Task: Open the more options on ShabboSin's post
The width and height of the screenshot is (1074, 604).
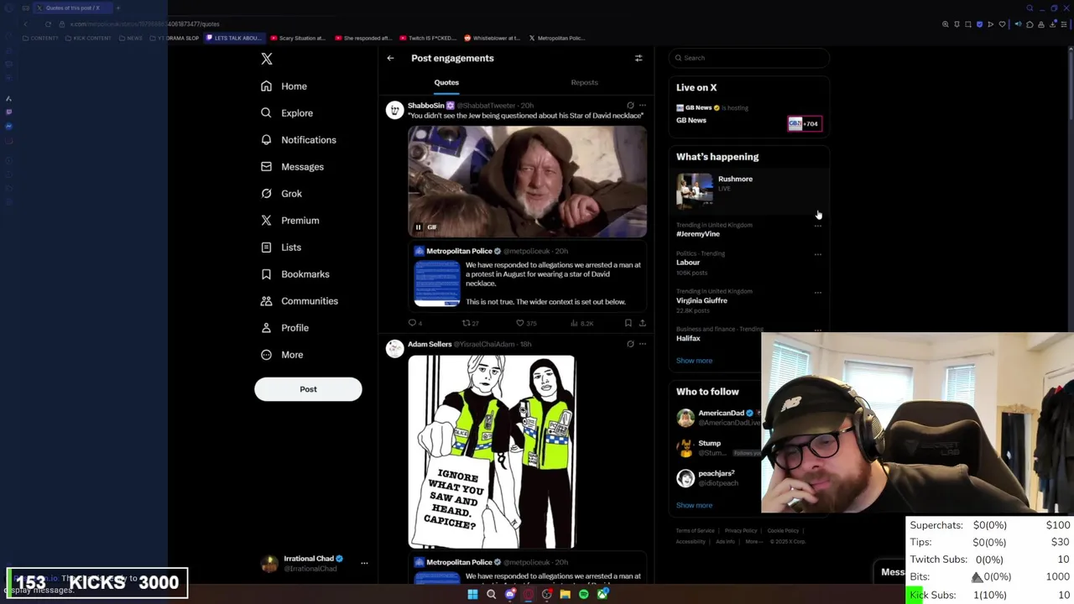Action: (643, 106)
